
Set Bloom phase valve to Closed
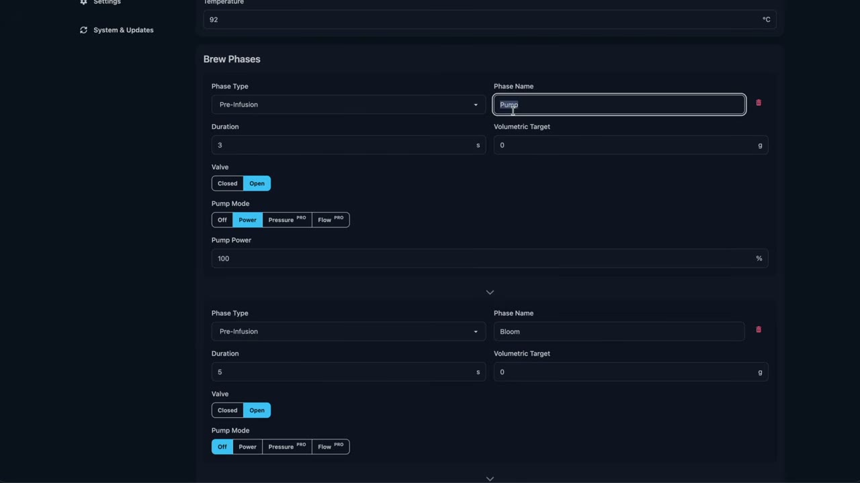point(227,410)
